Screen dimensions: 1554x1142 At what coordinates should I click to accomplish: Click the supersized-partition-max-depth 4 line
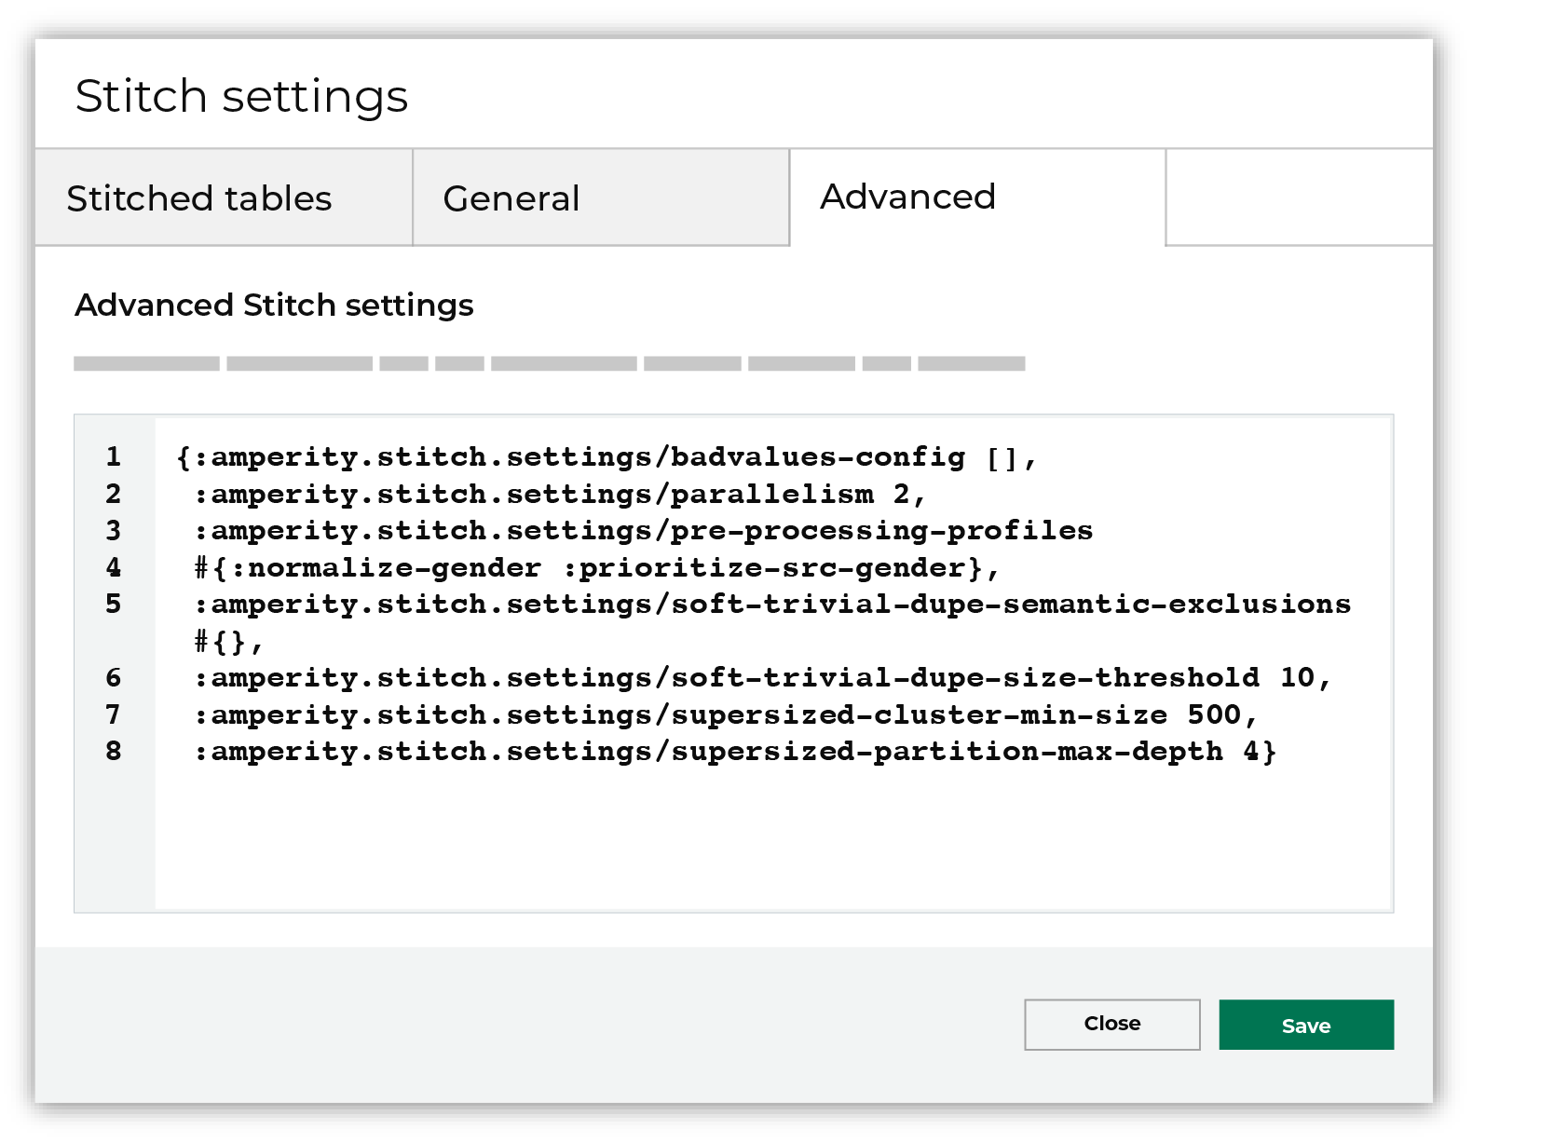tap(735, 752)
